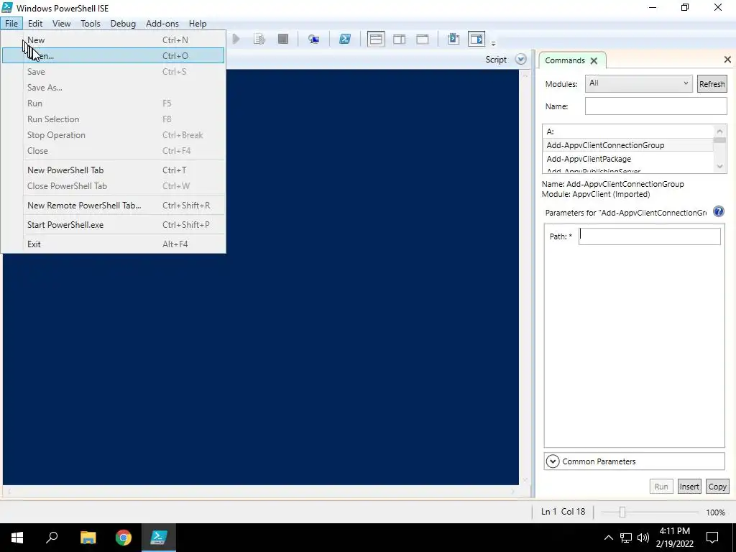Click the volume speaker tray icon

click(643, 538)
